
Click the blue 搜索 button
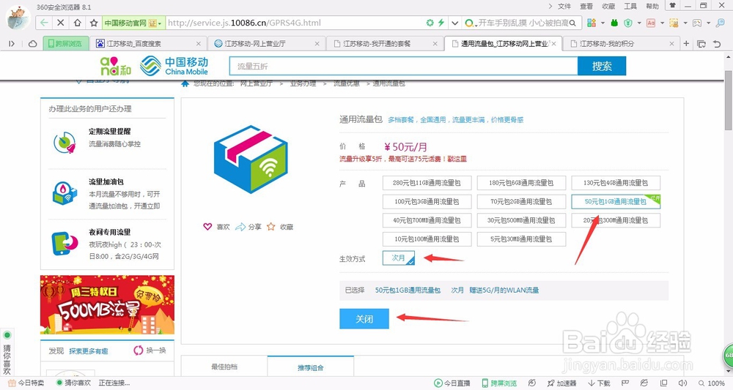click(602, 66)
